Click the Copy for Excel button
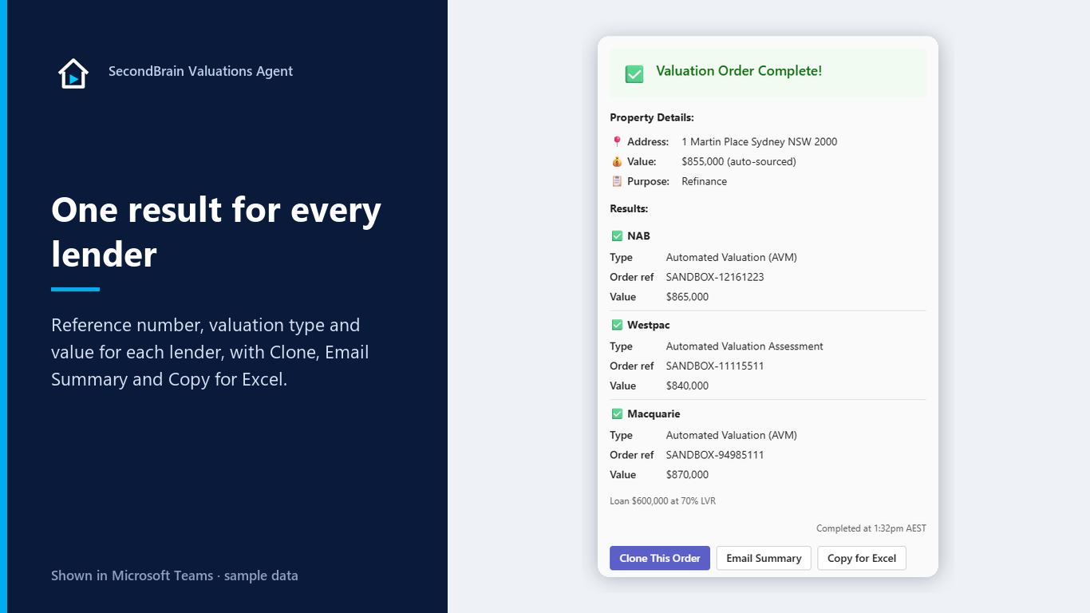1090x613 pixels. [x=862, y=558]
